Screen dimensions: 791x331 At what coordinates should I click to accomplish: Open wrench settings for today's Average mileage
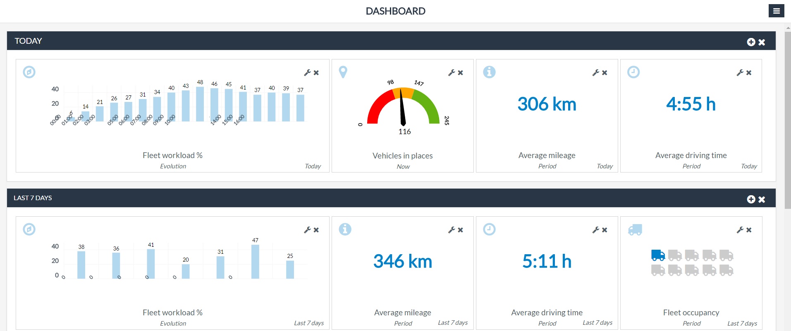(x=596, y=73)
